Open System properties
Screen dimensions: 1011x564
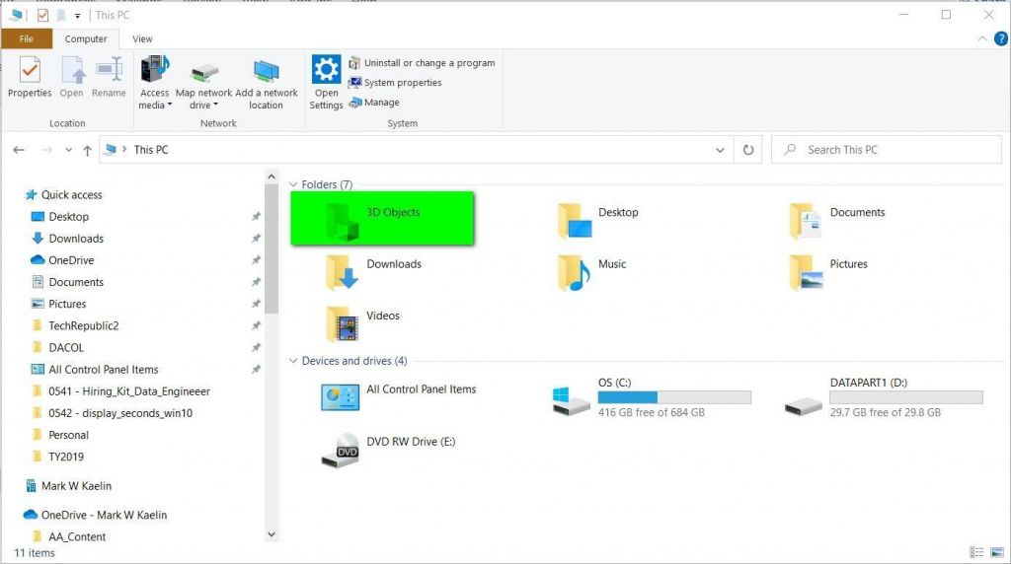click(395, 83)
